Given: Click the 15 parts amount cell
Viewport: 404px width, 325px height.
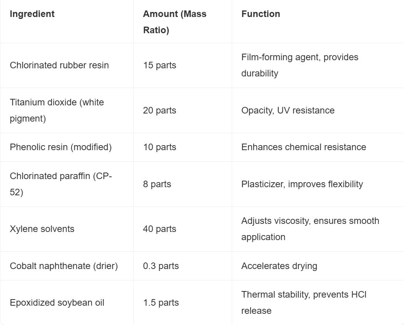Looking at the screenshot, I should 160,65.
